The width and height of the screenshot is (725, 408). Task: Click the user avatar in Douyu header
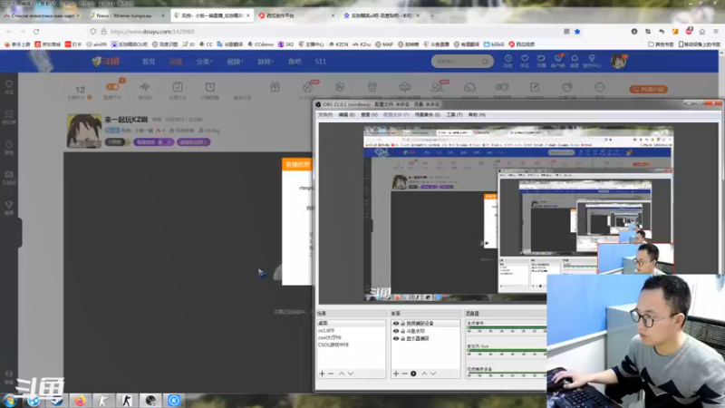tap(618, 61)
